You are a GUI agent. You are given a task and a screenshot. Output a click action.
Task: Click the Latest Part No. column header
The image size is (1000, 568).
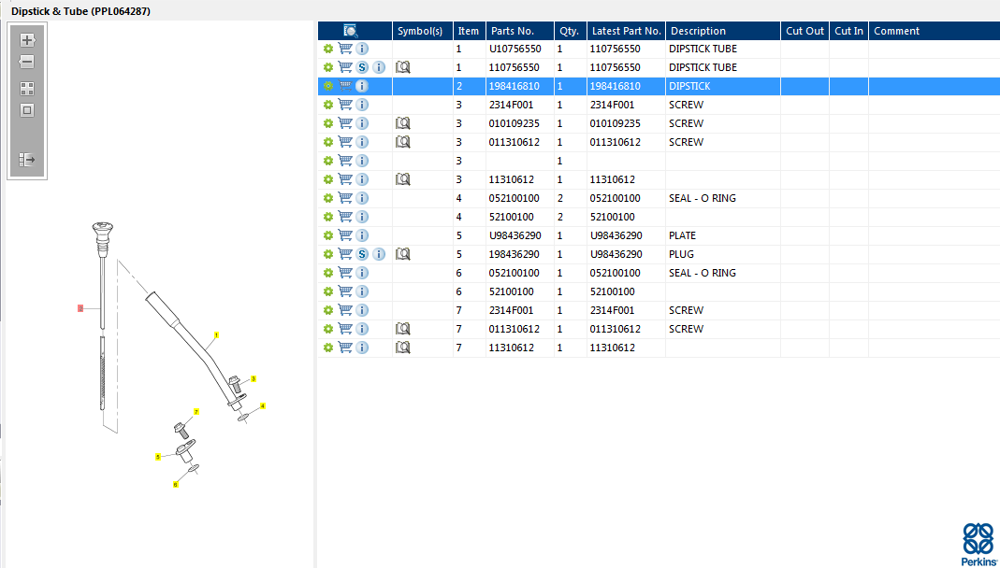pos(626,31)
